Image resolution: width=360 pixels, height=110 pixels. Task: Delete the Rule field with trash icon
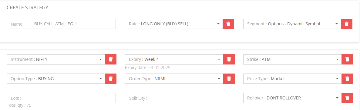[x=228, y=24]
